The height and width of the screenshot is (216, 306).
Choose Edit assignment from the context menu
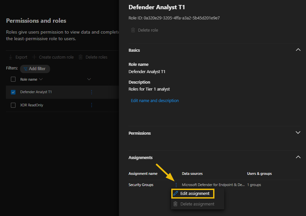coord(195,194)
